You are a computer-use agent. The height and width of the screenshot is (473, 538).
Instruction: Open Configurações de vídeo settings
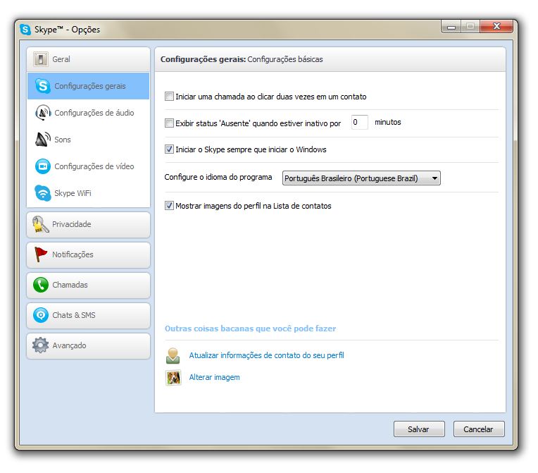coord(88,166)
